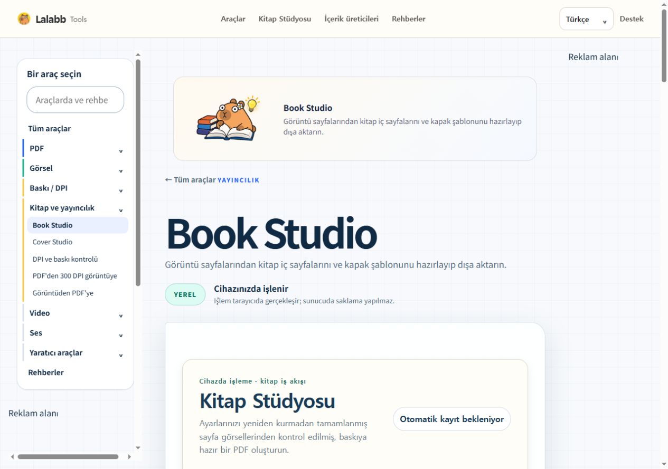
Task: Click the sidebar horizontal scrollbar
Action: pos(68,457)
